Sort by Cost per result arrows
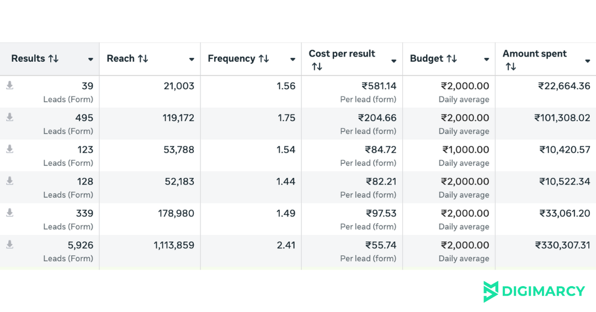Viewport: 596px width, 312px height. [x=317, y=67]
